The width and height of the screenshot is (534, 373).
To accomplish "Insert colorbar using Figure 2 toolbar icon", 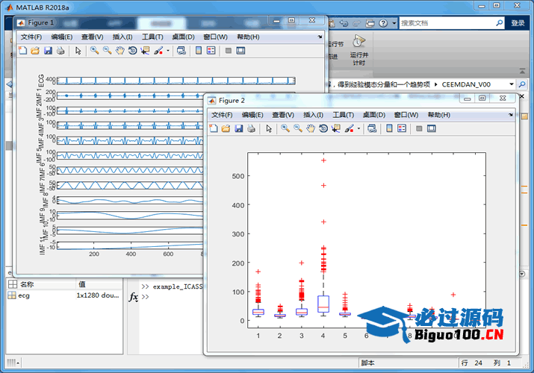I will (x=389, y=129).
